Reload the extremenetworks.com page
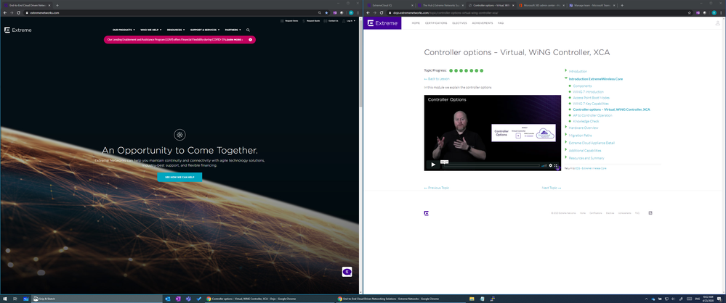Screen dimensions: 726x303 click(18, 12)
